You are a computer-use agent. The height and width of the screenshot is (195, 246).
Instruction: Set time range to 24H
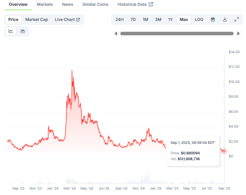click(120, 19)
